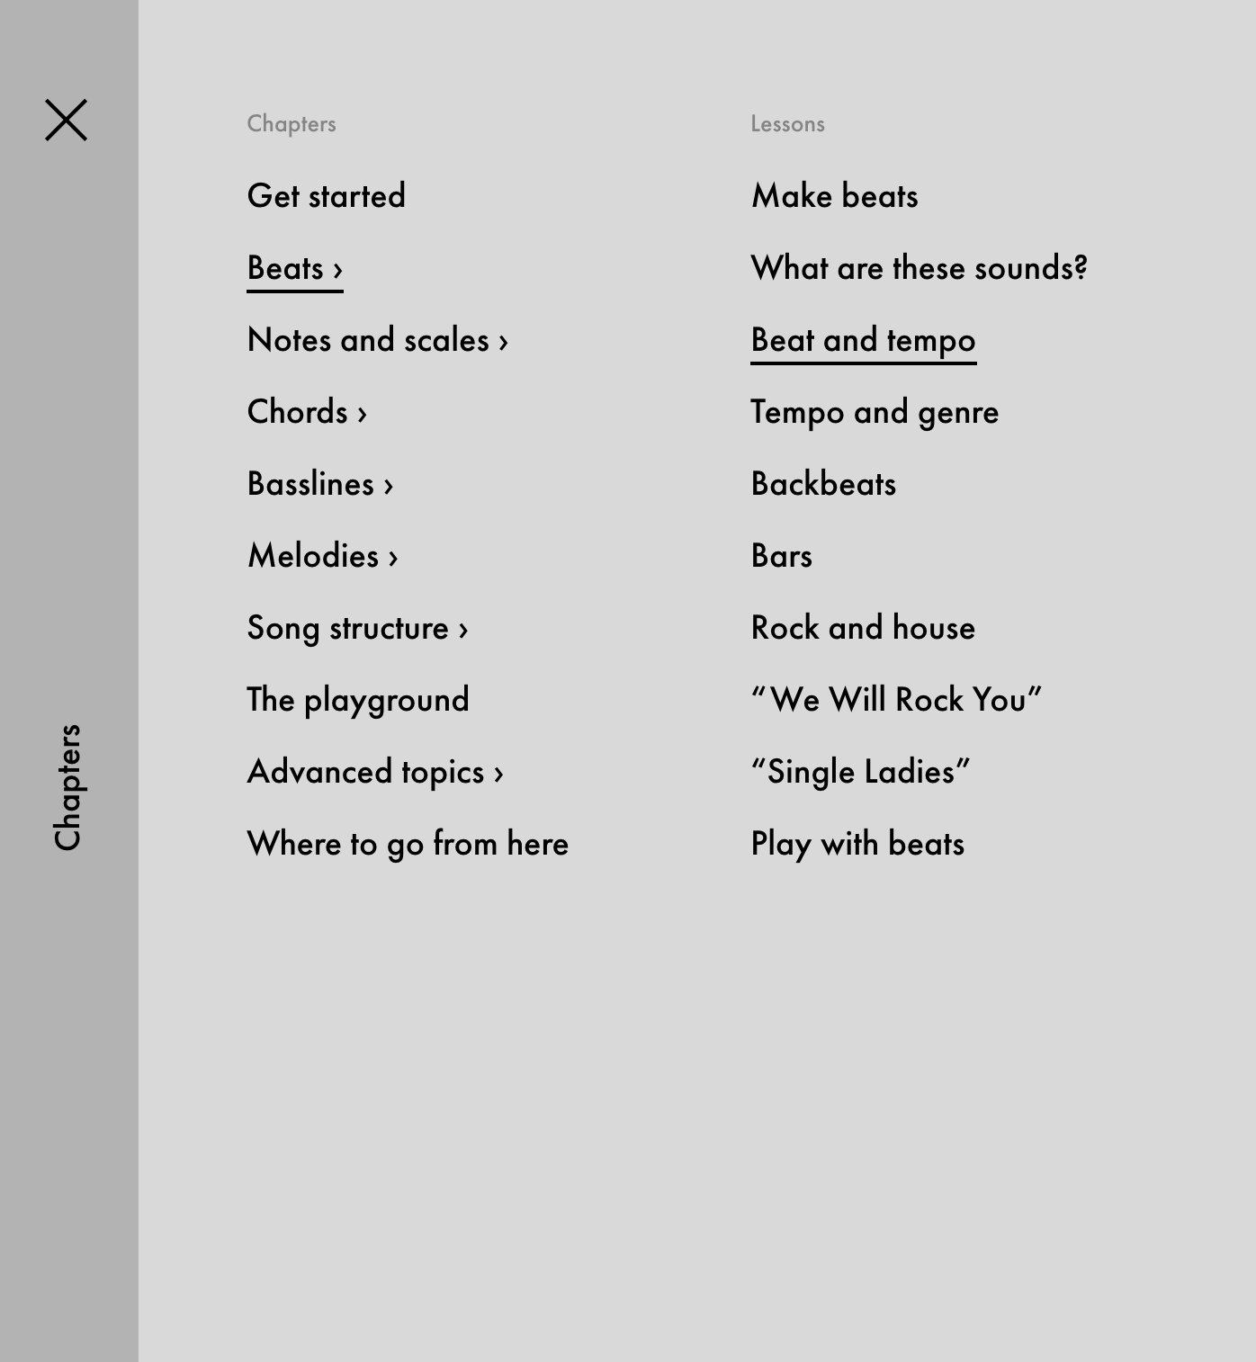
Task: Expand the Beats chapter
Action: point(295,268)
